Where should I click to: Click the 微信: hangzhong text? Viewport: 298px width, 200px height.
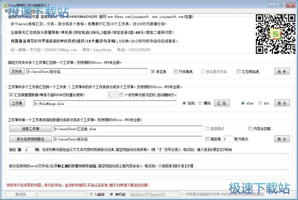[97, 50]
